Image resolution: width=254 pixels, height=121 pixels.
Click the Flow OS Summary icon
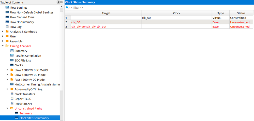(7, 22)
